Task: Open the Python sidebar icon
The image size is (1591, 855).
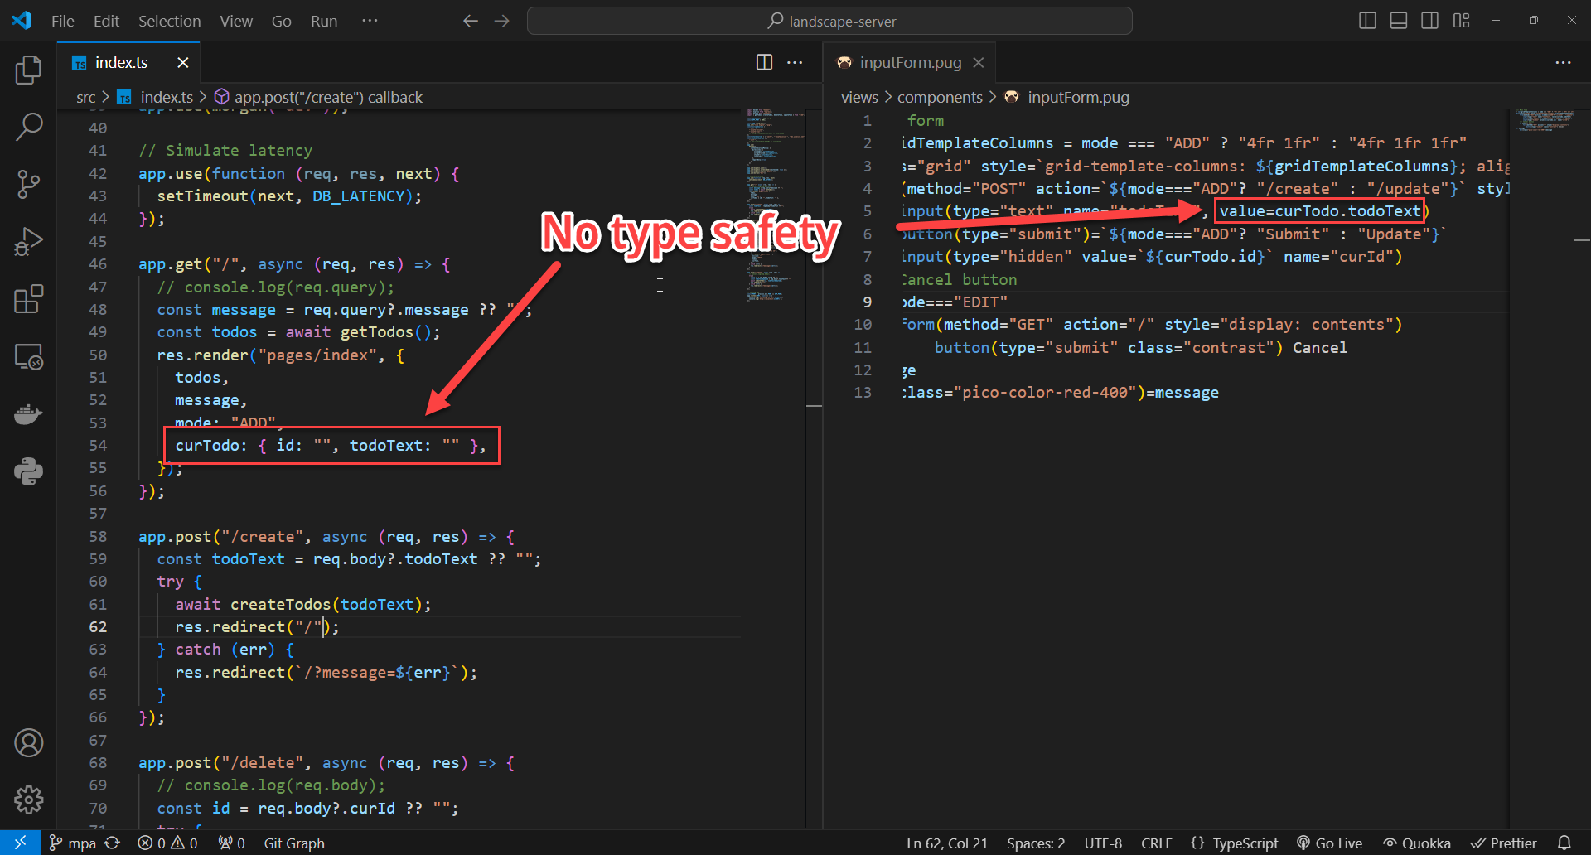Action: (28, 471)
